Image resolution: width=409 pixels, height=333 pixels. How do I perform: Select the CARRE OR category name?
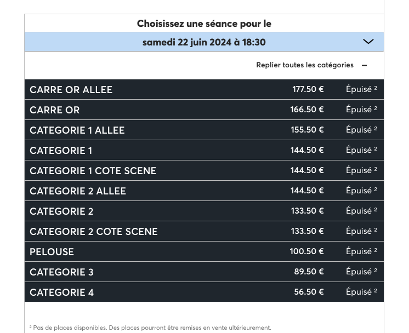tap(54, 110)
